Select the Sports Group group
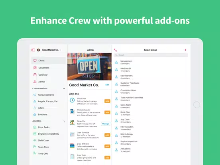The width and height of the screenshot is (220, 165). click(x=151, y=135)
